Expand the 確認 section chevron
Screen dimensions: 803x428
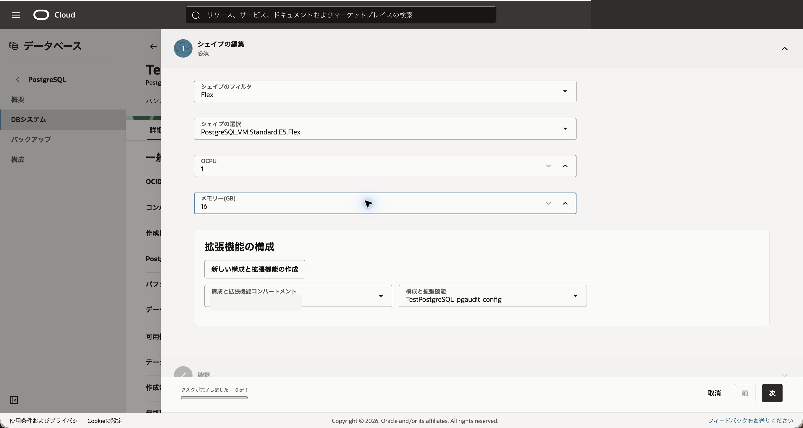(785, 375)
